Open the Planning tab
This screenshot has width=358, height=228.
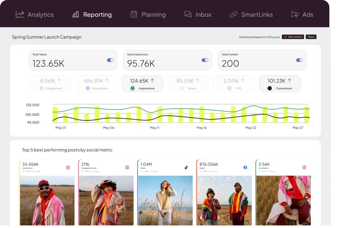click(148, 14)
